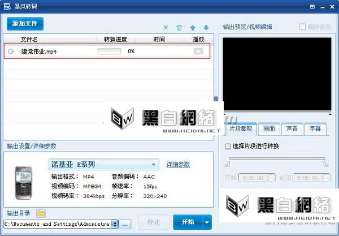Close the 暴风转码 window
Image resolution: width=339 pixels, height=236 pixels.
tap(333, 7)
